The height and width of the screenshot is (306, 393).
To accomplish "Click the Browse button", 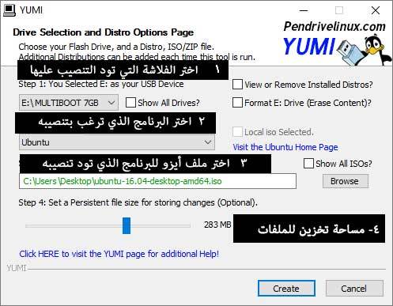I will (345, 181).
